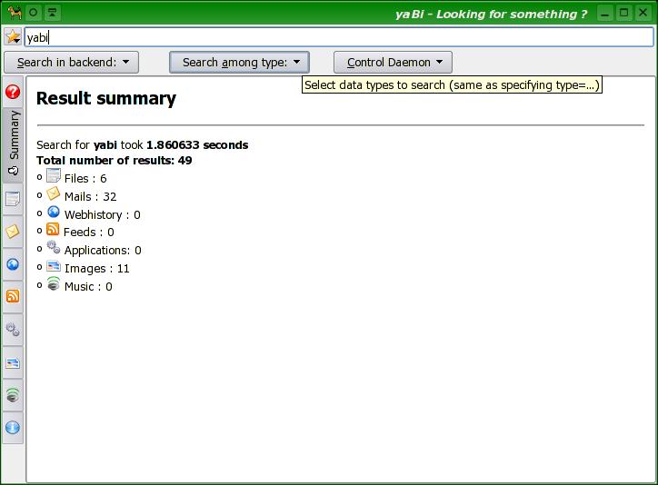Click the dog application icon in title bar

[x=15, y=13]
